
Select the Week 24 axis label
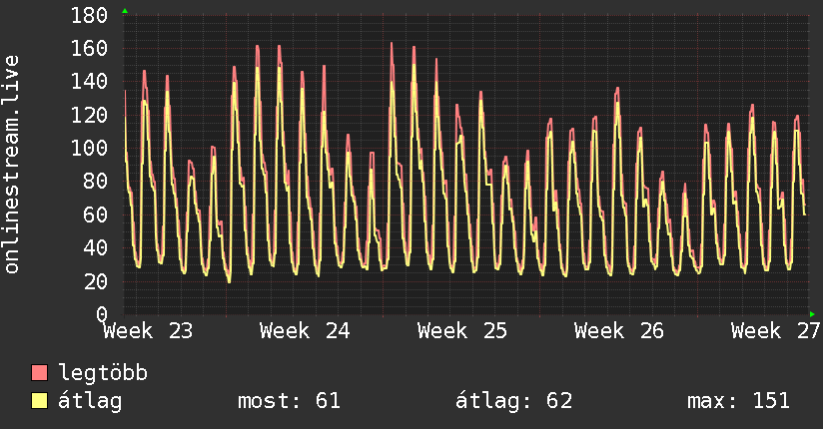coord(305,331)
